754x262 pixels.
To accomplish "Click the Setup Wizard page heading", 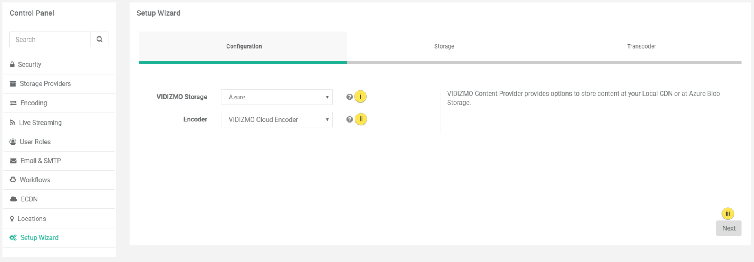I will [x=158, y=13].
